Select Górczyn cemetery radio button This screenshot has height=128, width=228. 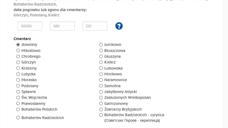18,62
